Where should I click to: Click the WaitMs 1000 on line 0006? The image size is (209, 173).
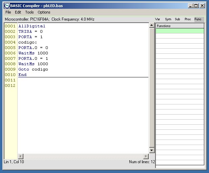tap(33, 53)
